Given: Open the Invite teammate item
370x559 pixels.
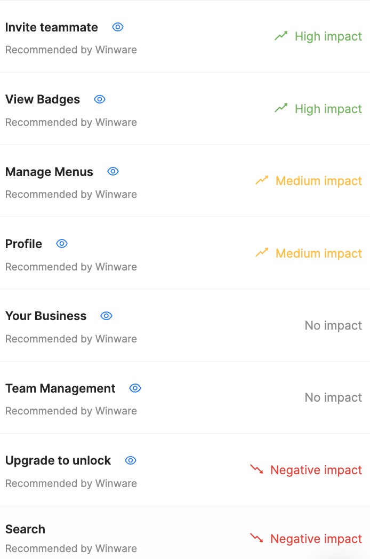Looking at the screenshot, I should (52, 28).
